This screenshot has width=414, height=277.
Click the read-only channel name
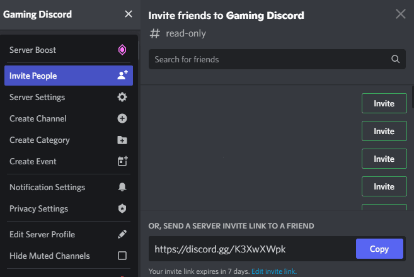click(x=186, y=33)
